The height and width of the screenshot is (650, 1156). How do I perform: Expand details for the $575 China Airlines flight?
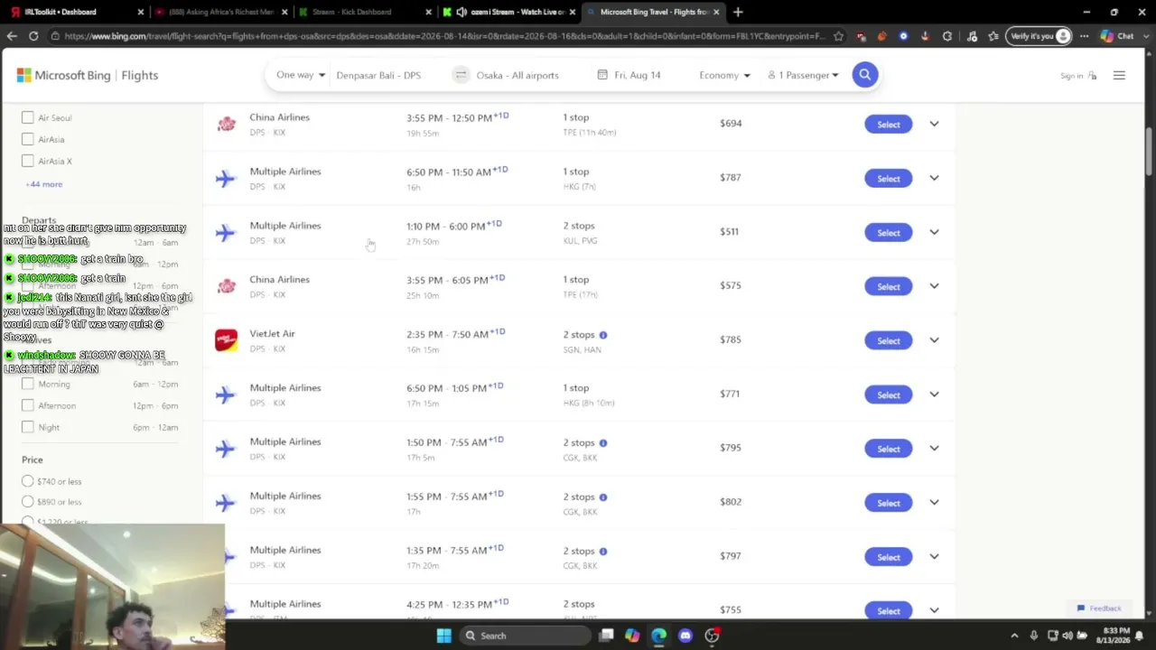coord(934,286)
